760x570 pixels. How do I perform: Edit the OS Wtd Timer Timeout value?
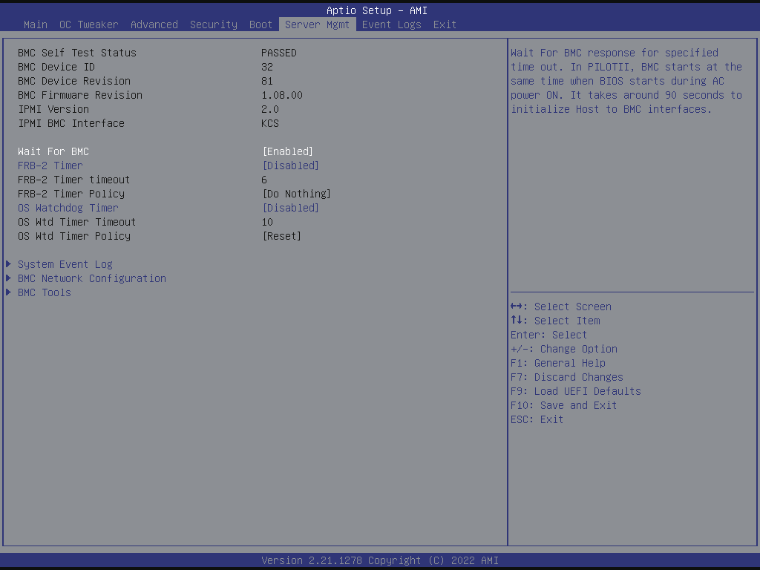pyautogui.click(x=267, y=222)
